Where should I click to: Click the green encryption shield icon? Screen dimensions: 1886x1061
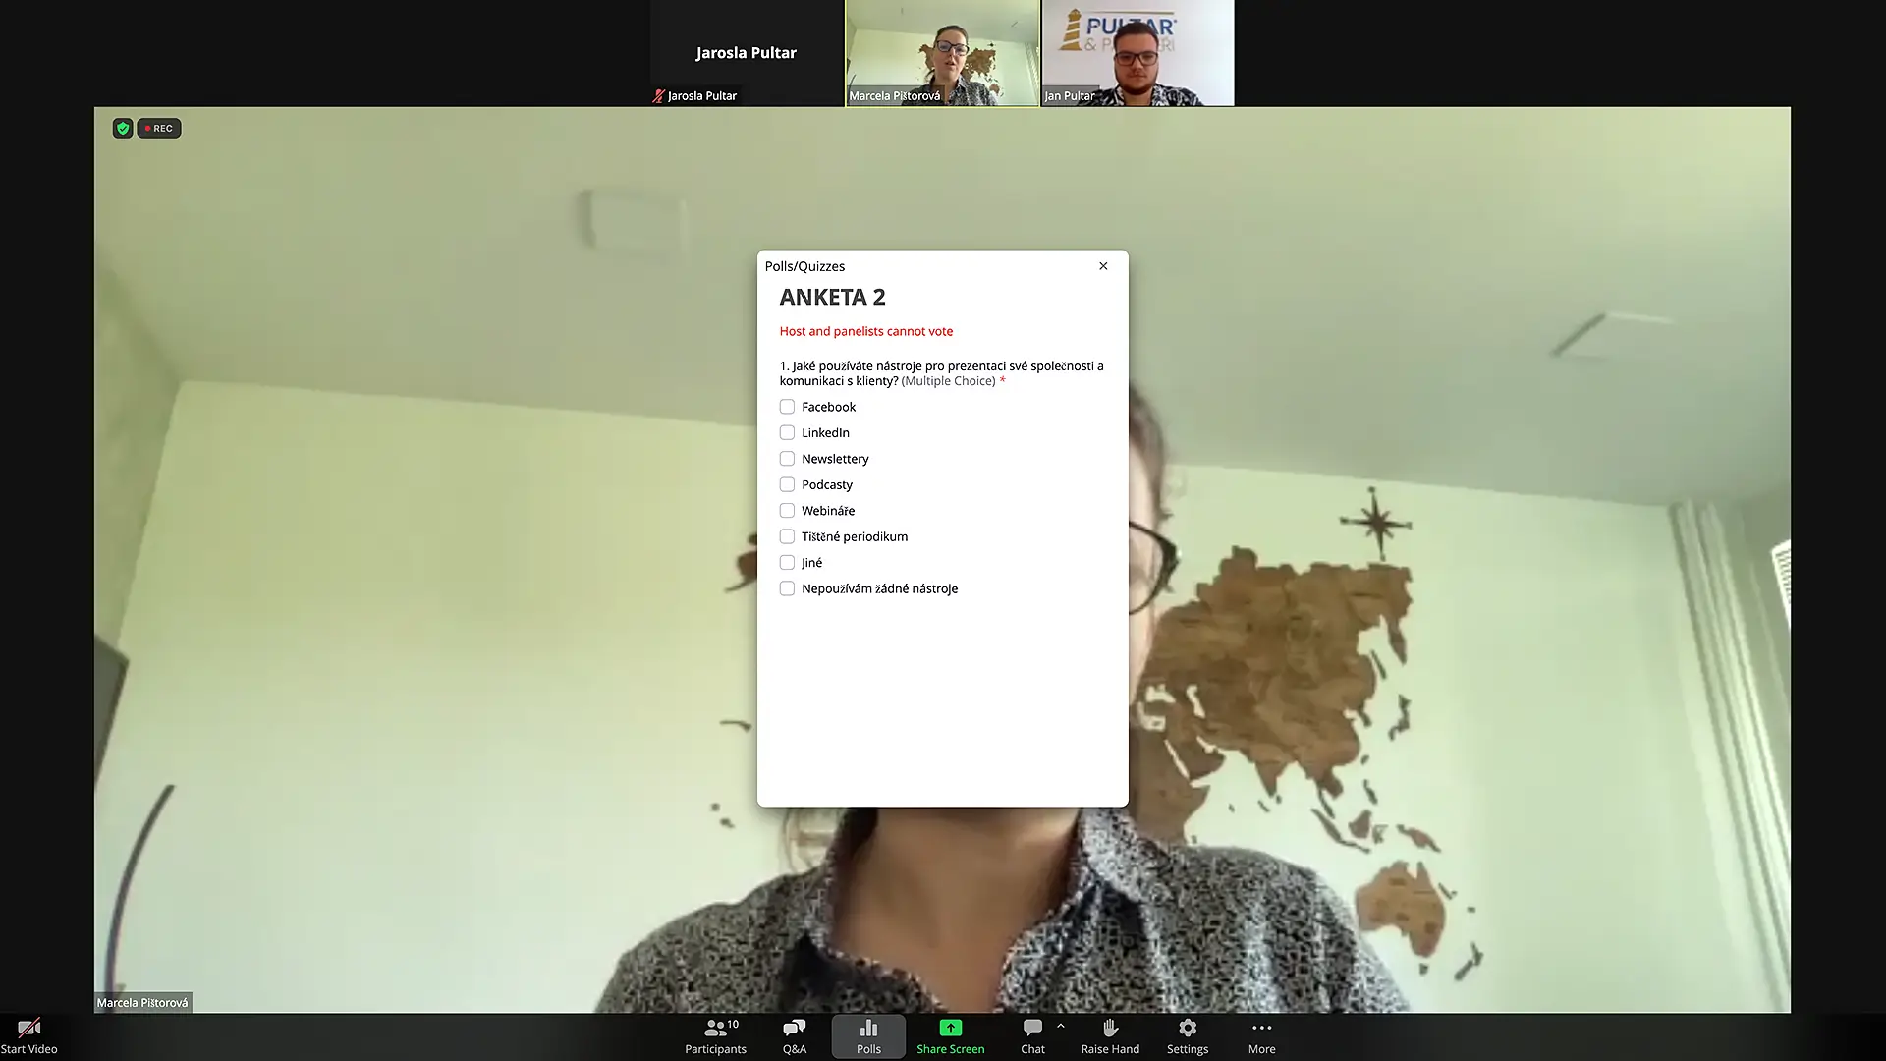(x=123, y=129)
